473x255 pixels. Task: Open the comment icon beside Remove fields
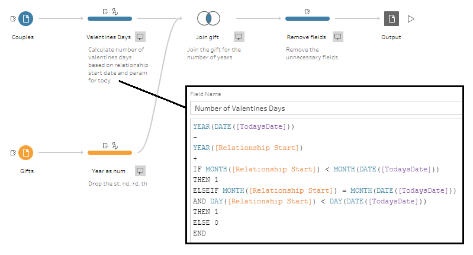337,36
